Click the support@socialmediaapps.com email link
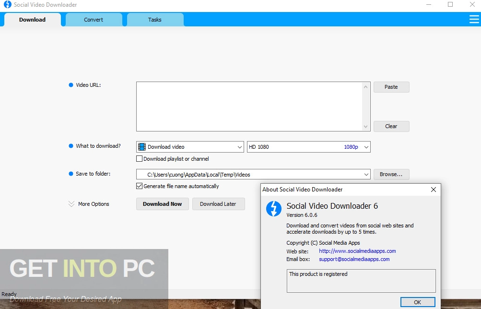The image size is (481, 309). 354,259
